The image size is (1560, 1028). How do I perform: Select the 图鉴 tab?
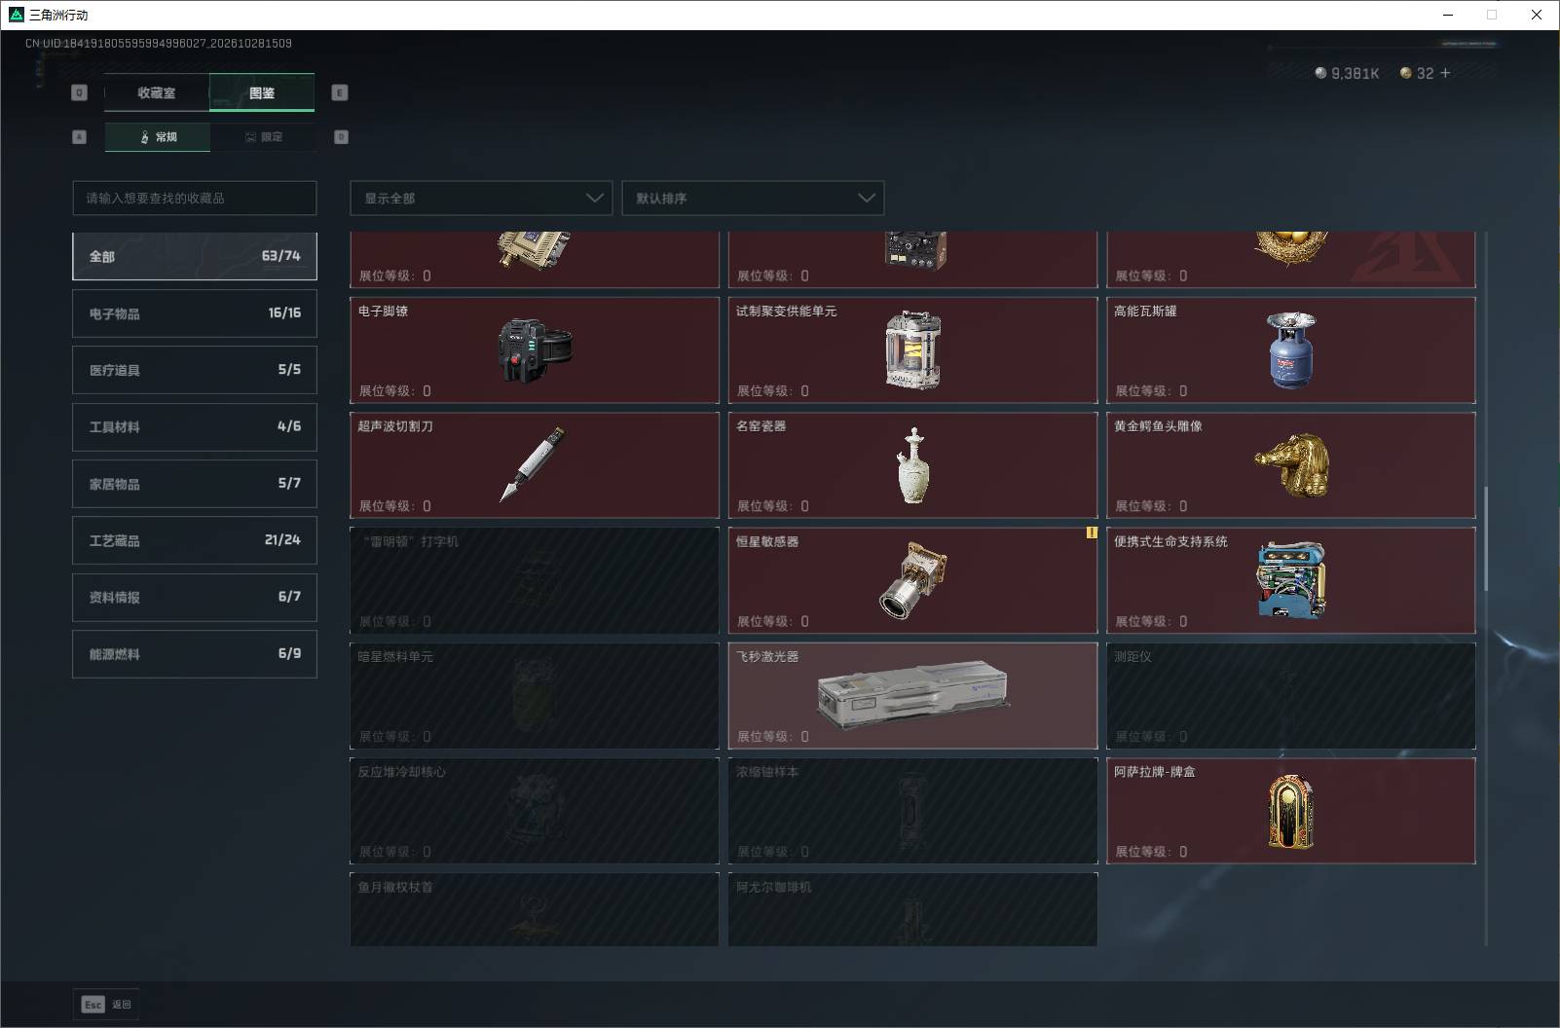coord(262,92)
